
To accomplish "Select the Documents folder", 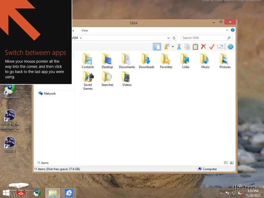I will [x=127, y=61].
